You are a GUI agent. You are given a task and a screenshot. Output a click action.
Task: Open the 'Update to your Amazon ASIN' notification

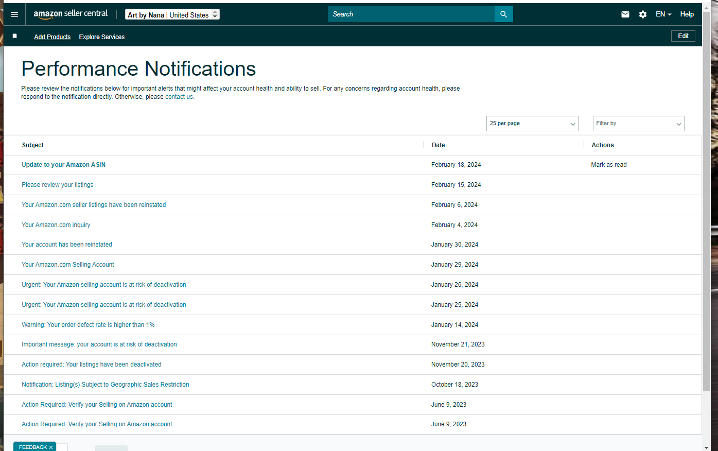pos(63,165)
